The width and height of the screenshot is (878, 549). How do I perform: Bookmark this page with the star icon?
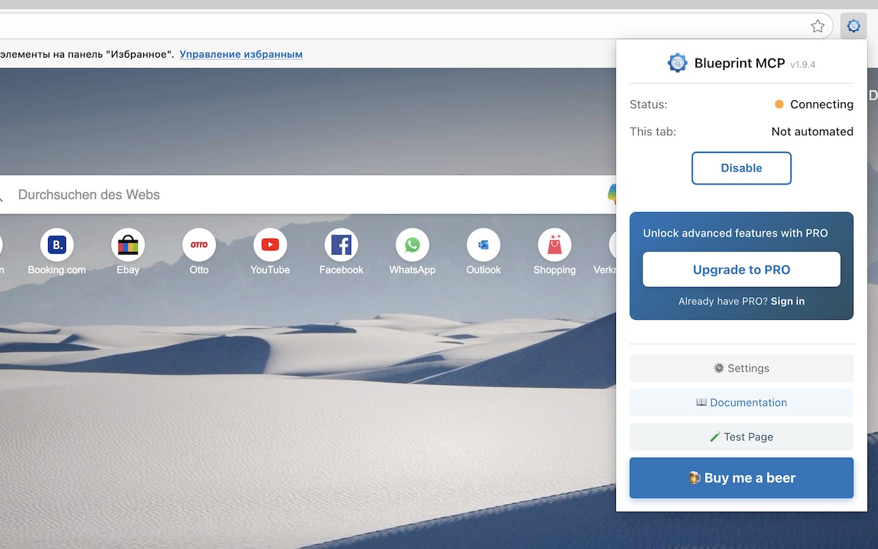[818, 26]
